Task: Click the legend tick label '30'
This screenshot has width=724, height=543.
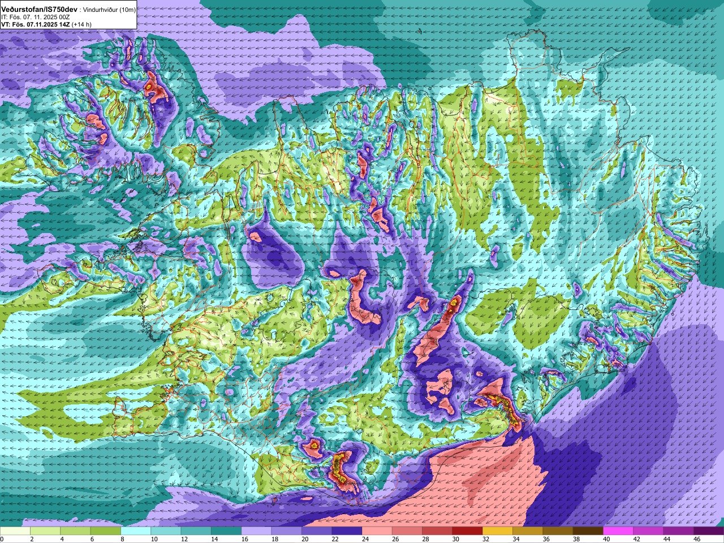Action: pyautogui.click(x=455, y=539)
